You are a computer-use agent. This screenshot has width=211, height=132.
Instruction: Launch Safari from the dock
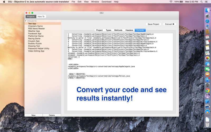pos(207,21)
